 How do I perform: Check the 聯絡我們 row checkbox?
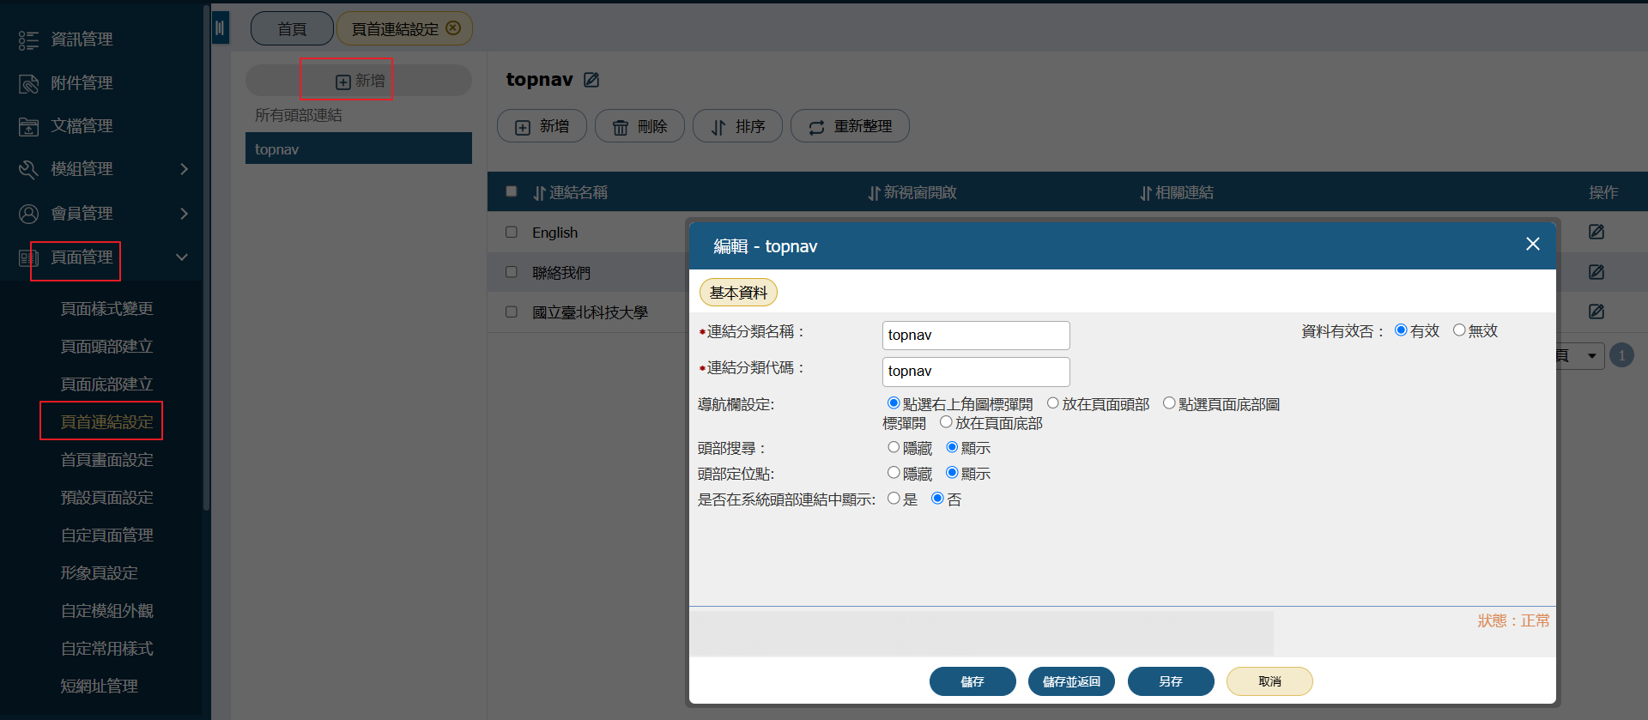pos(512,272)
